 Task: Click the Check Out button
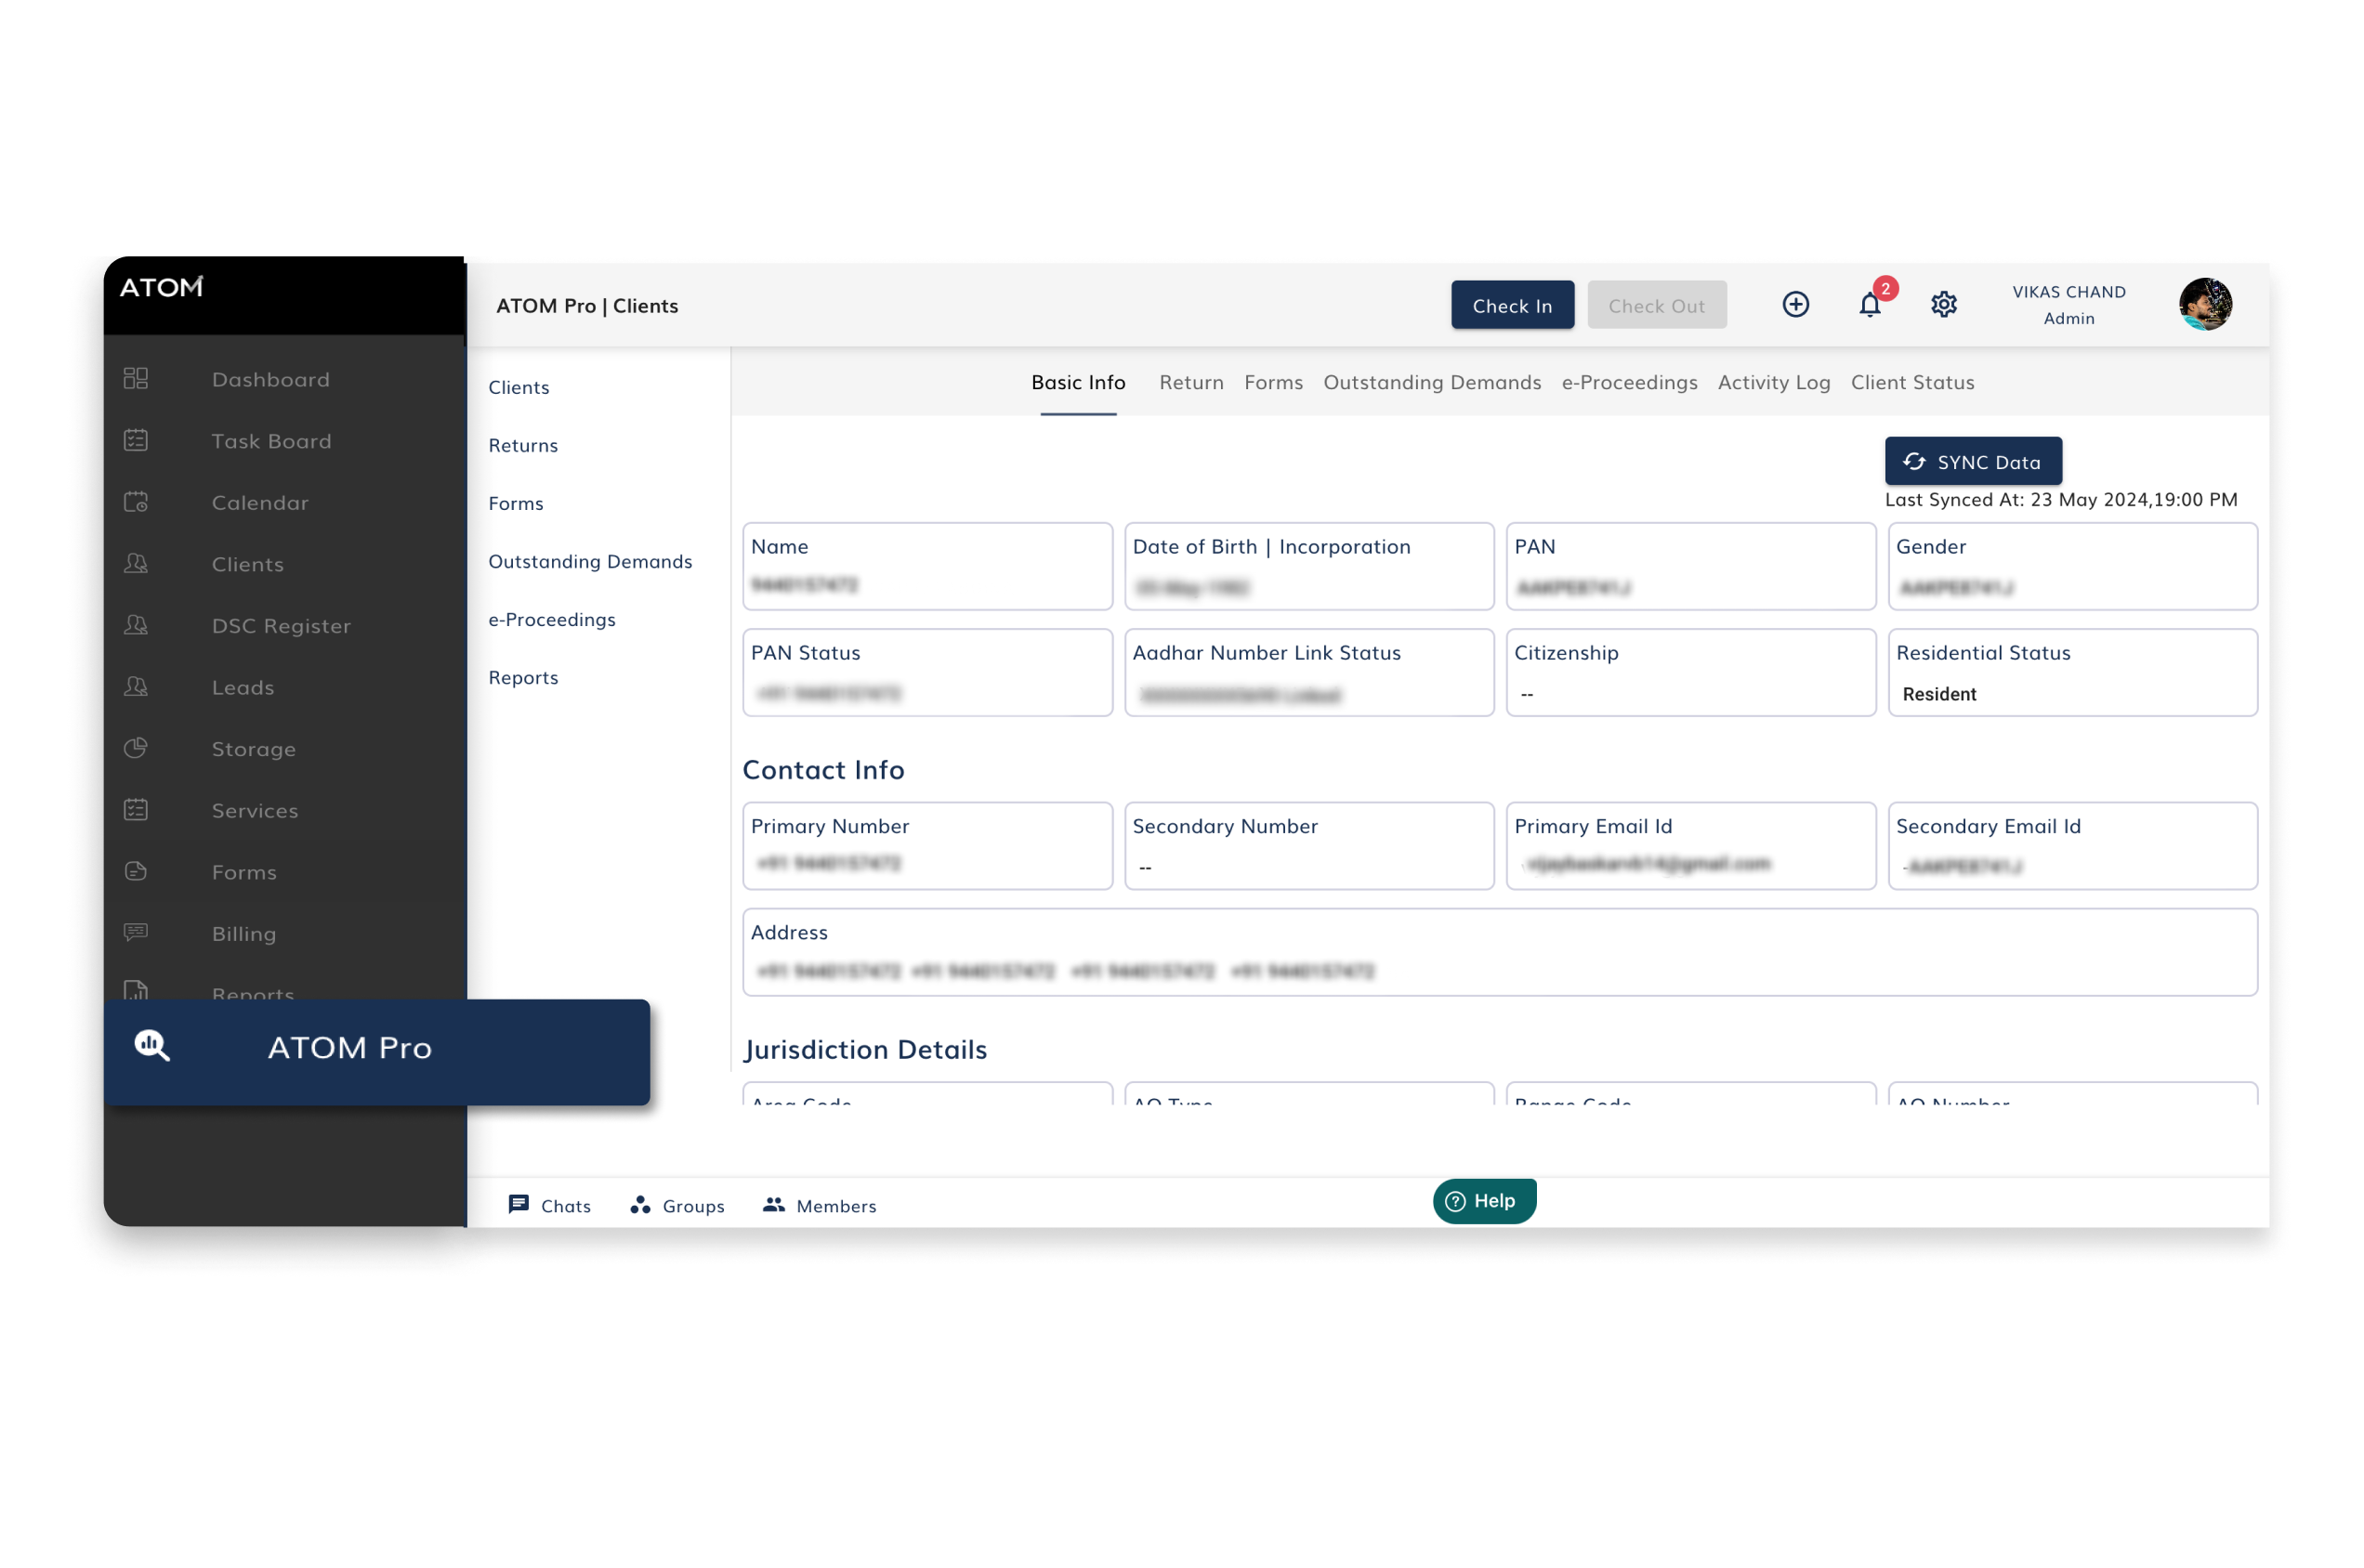coord(1658,306)
